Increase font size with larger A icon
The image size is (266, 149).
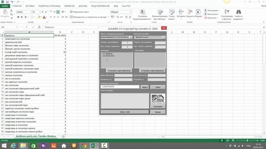[42, 12]
